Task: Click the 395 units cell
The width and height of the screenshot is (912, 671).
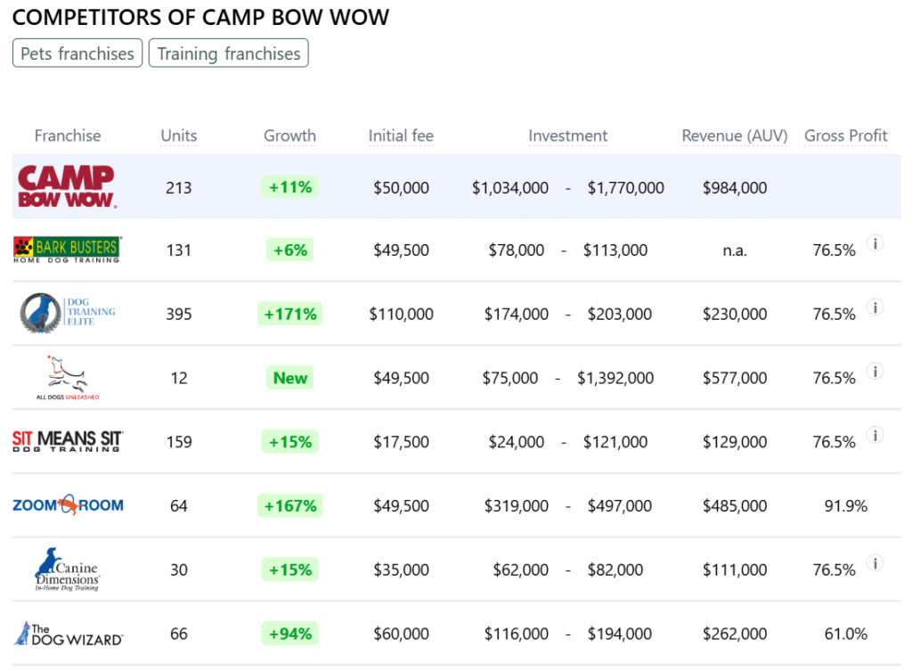Action: tap(178, 314)
